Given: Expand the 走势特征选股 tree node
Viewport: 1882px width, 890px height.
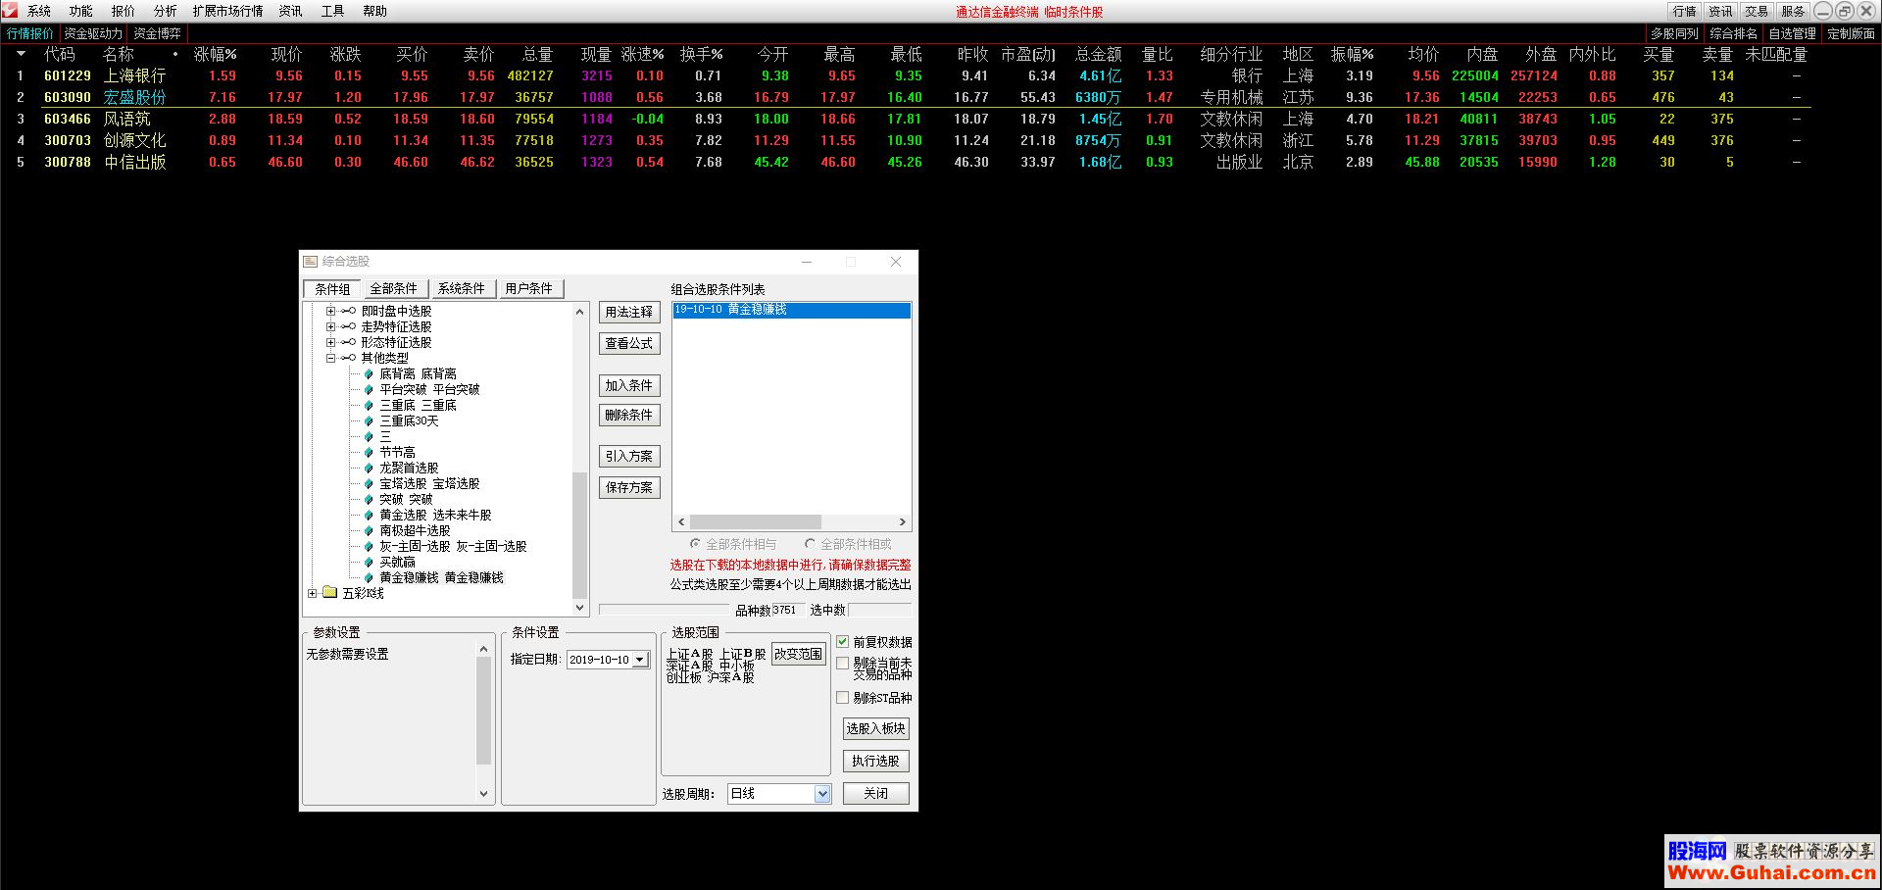Looking at the screenshot, I should click(x=330, y=327).
